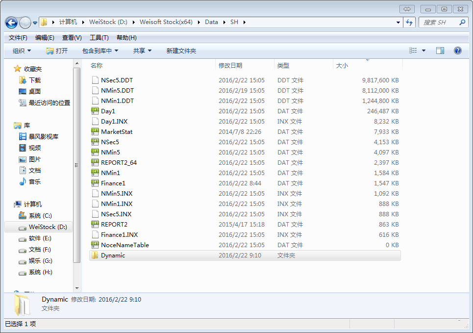Select 软件 (E:) drive

(x=35, y=238)
